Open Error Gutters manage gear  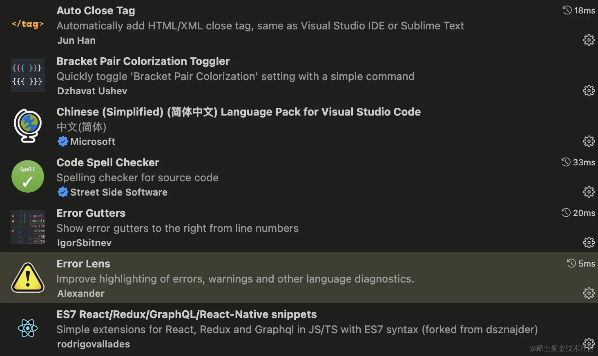point(589,243)
